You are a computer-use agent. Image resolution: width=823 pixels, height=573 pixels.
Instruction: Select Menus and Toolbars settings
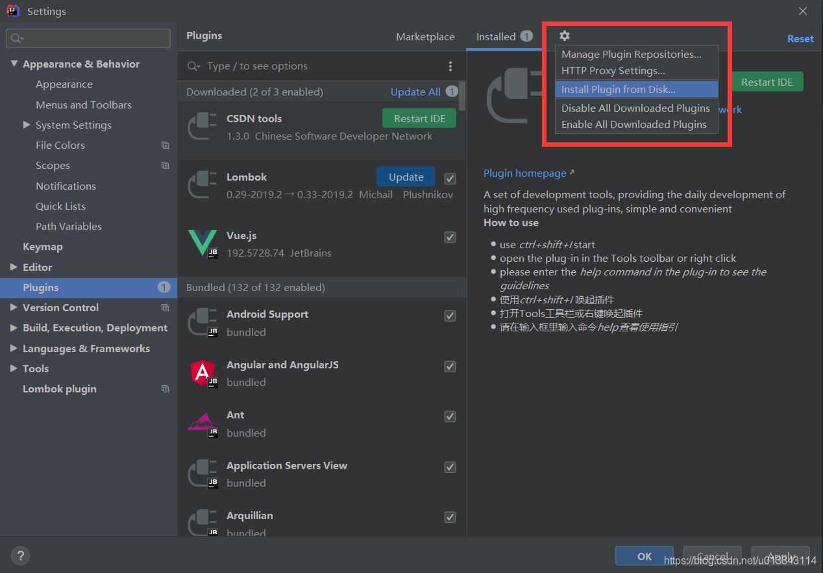(84, 105)
